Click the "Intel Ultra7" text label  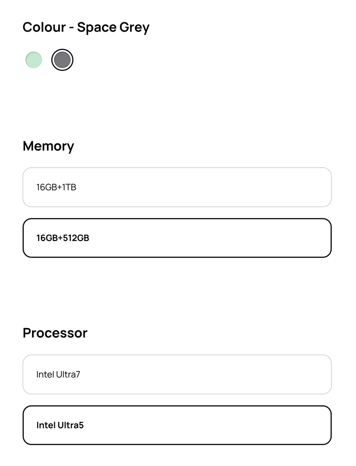click(58, 374)
